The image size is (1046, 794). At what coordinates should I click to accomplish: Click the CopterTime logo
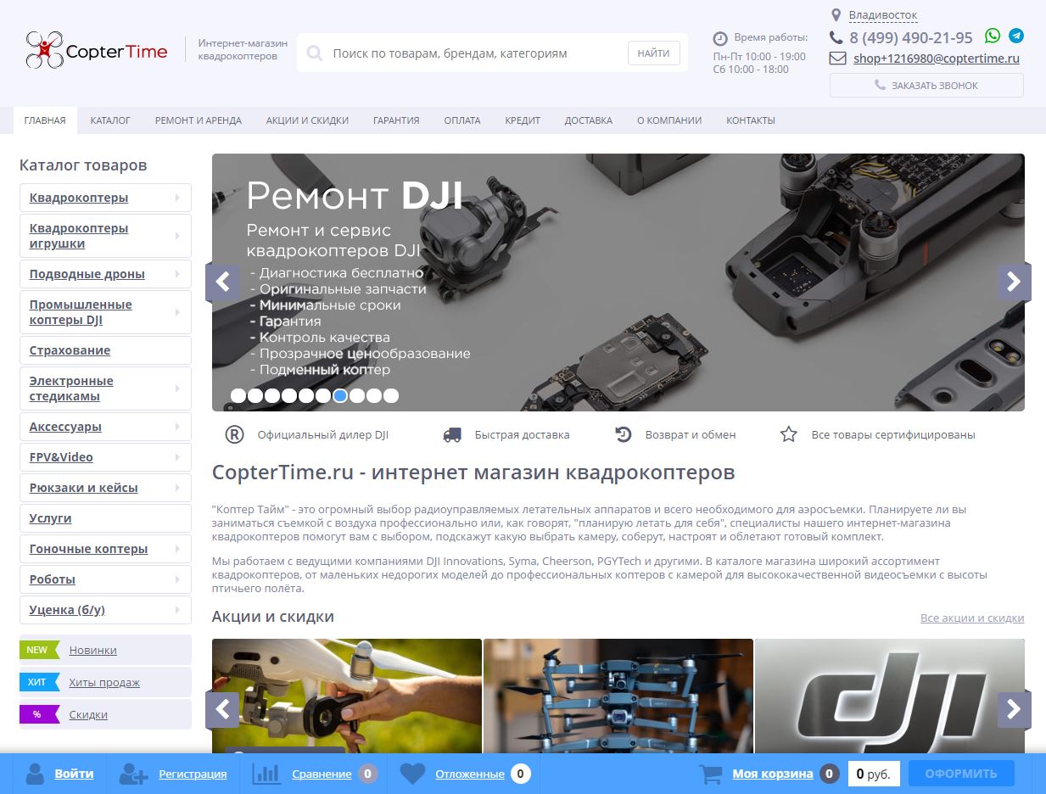click(97, 51)
